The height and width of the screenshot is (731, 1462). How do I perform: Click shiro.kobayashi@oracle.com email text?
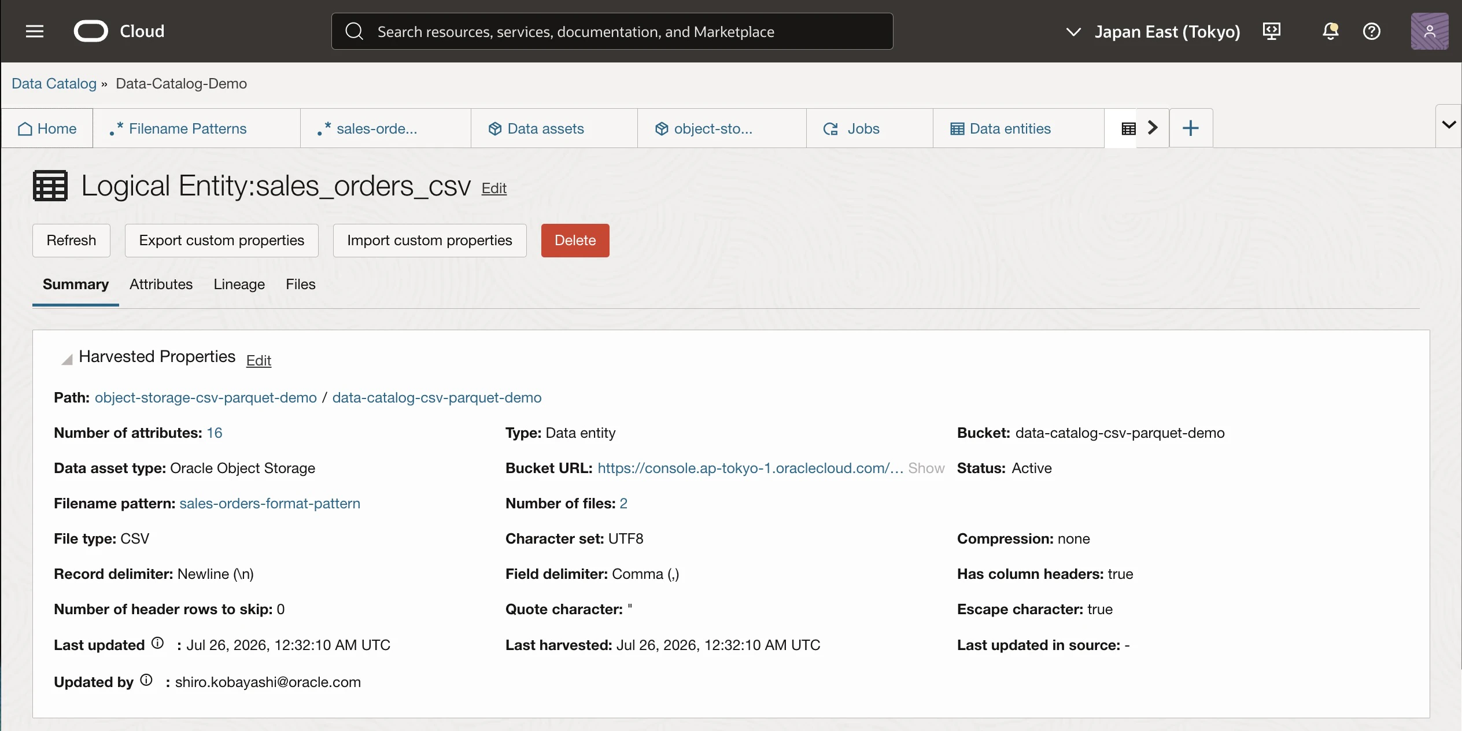[x=268, y=682]
